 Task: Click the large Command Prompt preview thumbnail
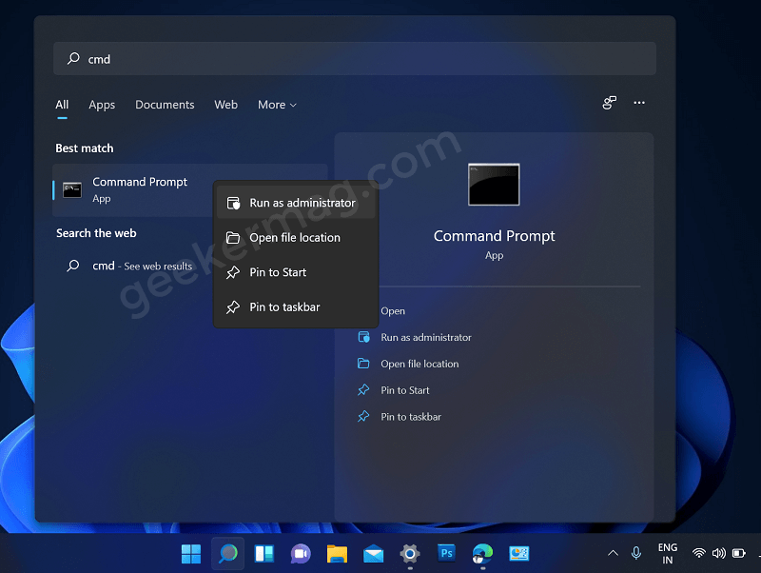tap(494, 185)
